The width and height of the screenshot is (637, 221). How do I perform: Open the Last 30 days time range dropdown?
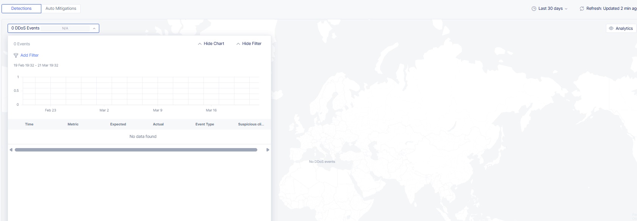point(550,9)
